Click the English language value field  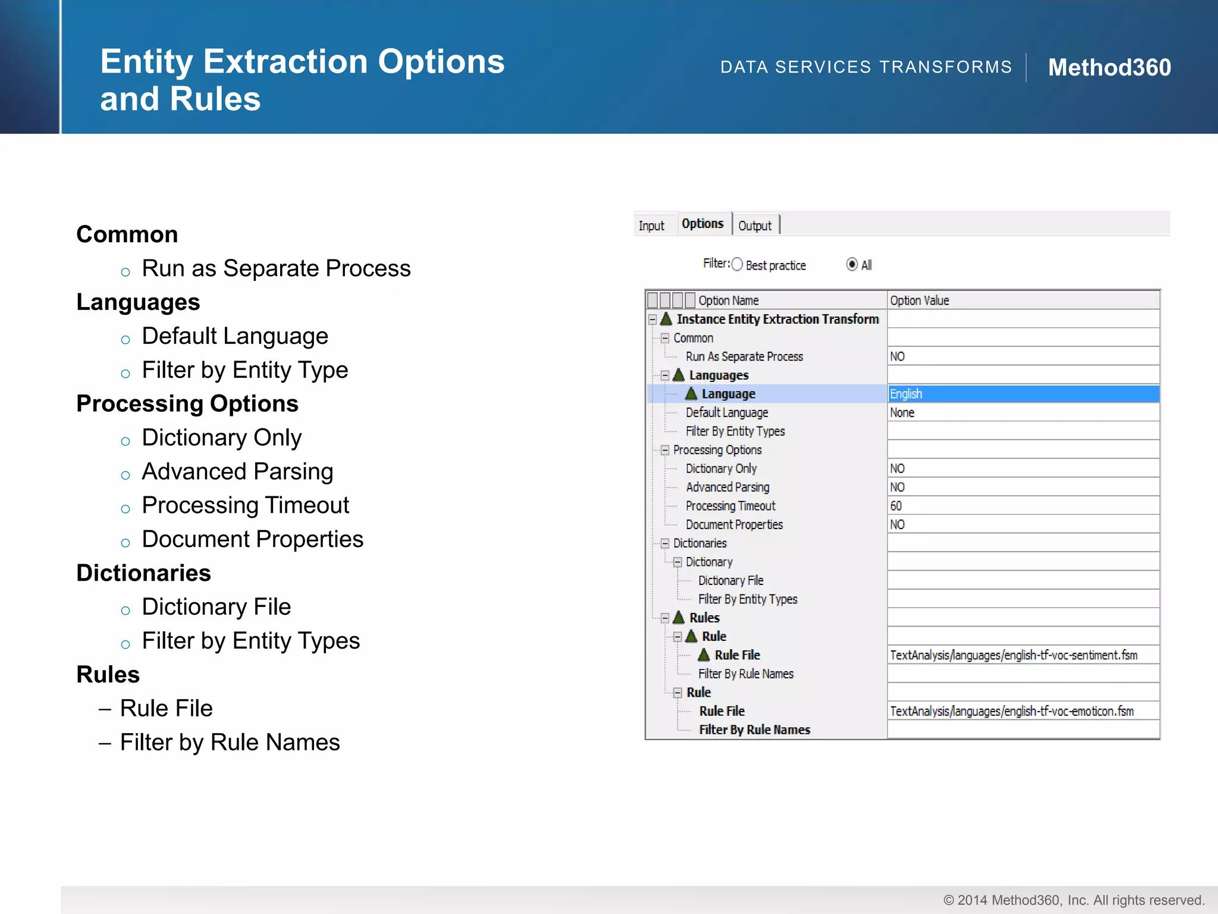click(1023, 394)
